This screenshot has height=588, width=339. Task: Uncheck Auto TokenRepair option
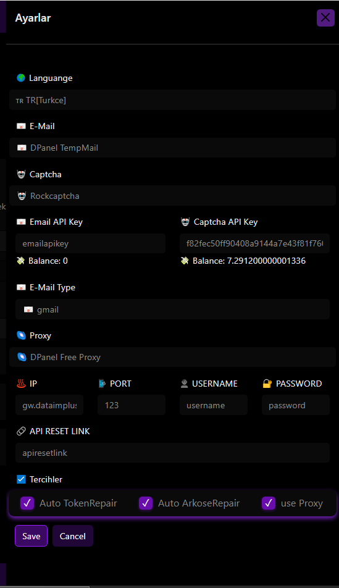click(x=27, y=503)
